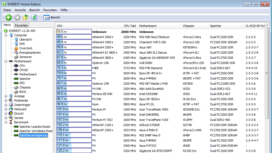Click the vertical scrollbar thumb
Viewport: 272px width, 153px height.
[x=267, y=73]
